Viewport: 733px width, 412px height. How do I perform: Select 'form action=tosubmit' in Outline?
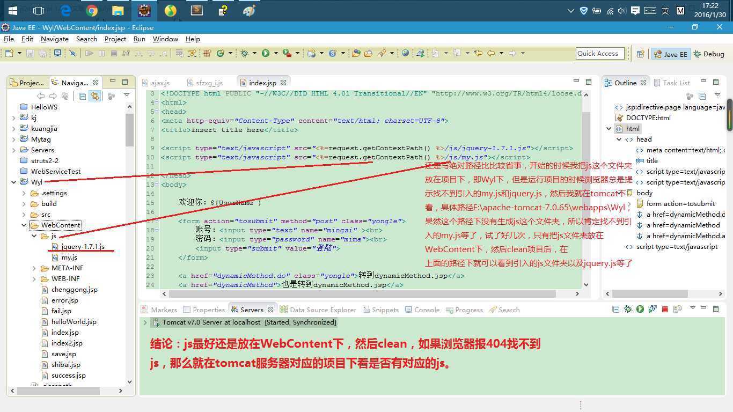pos(675,204)
